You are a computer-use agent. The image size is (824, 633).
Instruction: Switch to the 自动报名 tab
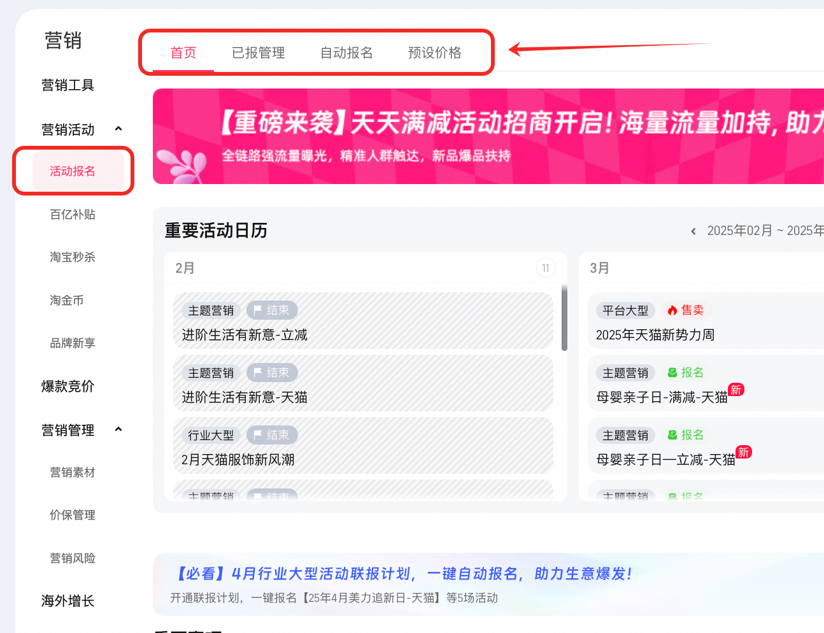point(346,53)
